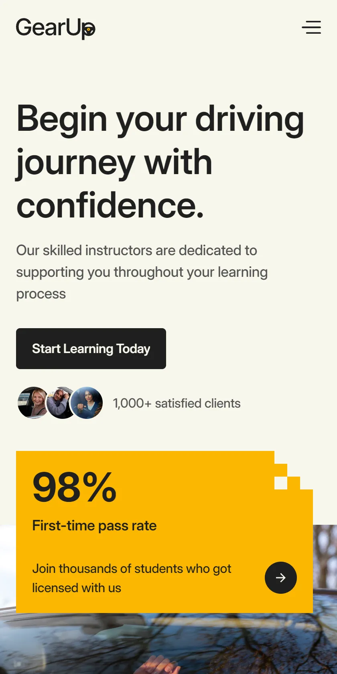Click First-time pass rate label
337x674 pixels.
(x=94, y=526)
